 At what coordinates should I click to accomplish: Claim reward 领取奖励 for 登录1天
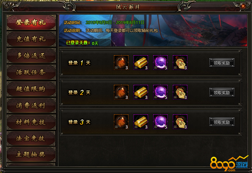click(222, 63)
